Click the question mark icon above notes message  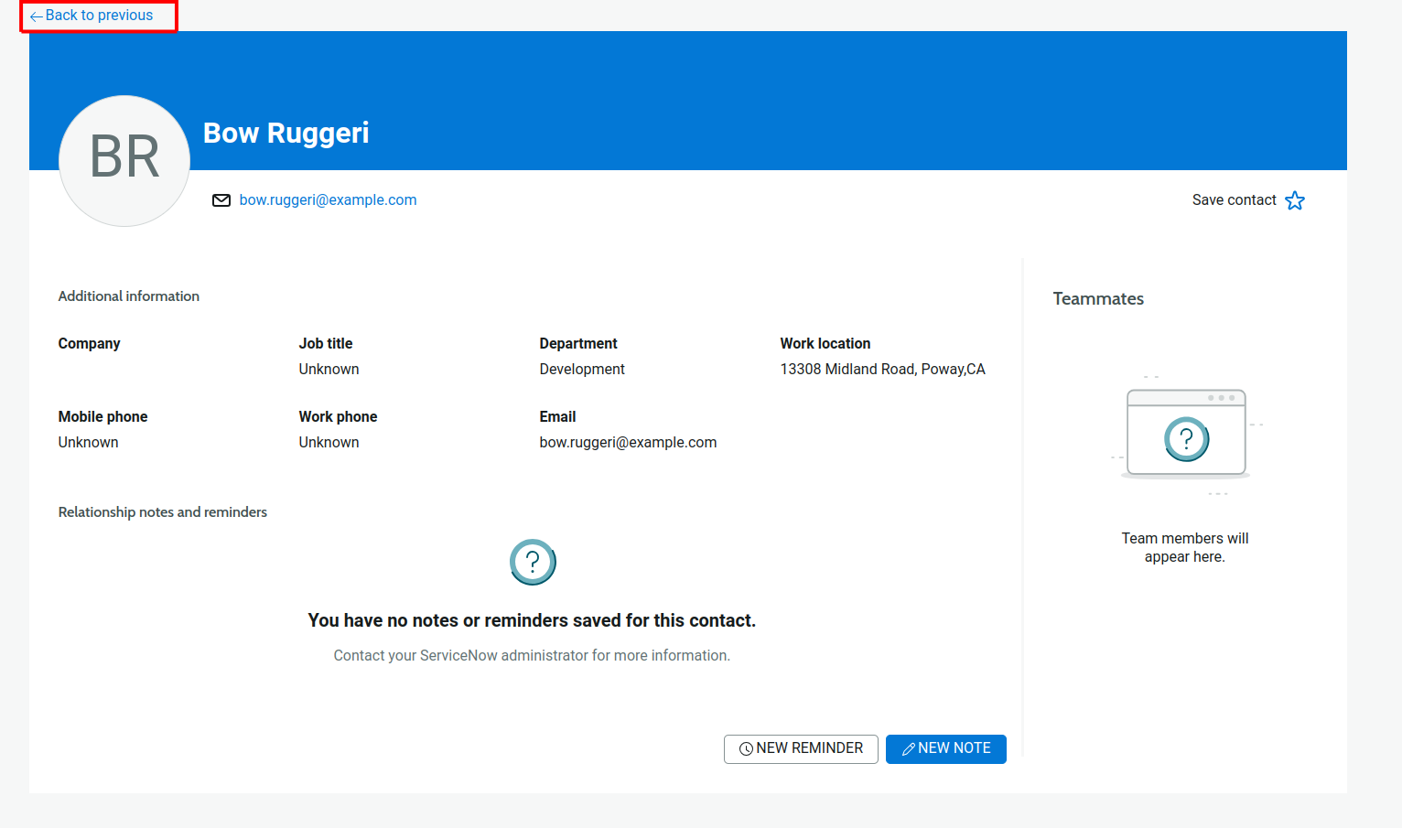[x=533, y=562]
